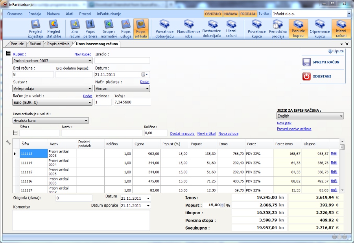Open the Alati menu
The height and width of the screenshot is (243, 354).
69,14
